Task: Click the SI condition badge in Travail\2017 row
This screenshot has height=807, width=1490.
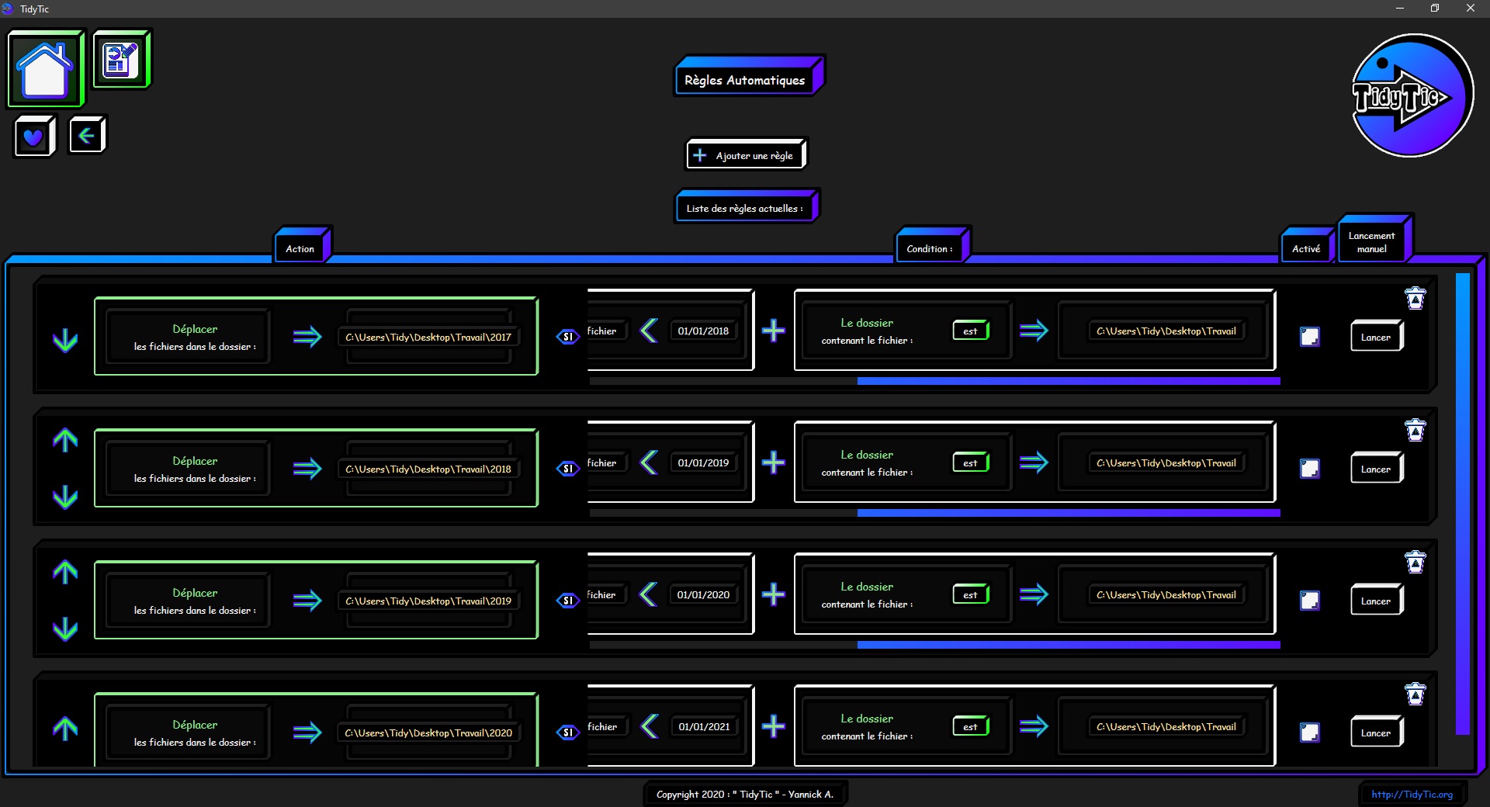Action: [568, 337]
